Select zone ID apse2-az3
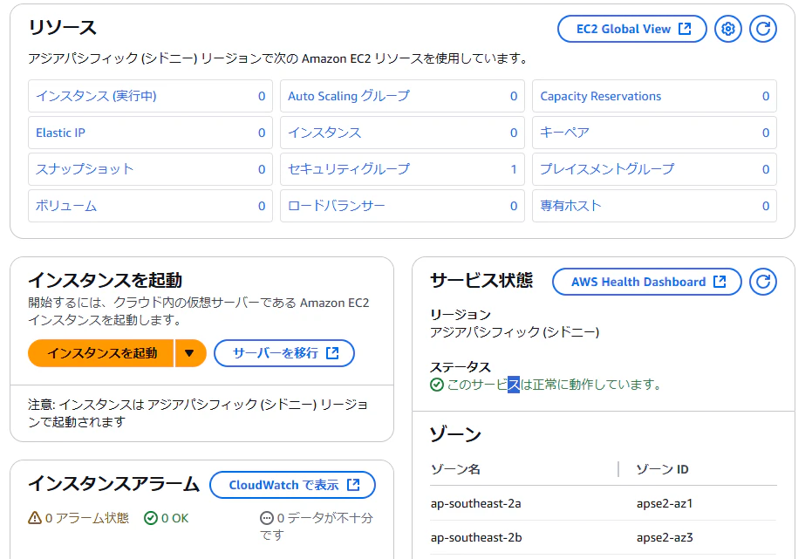 pos(665,538)
